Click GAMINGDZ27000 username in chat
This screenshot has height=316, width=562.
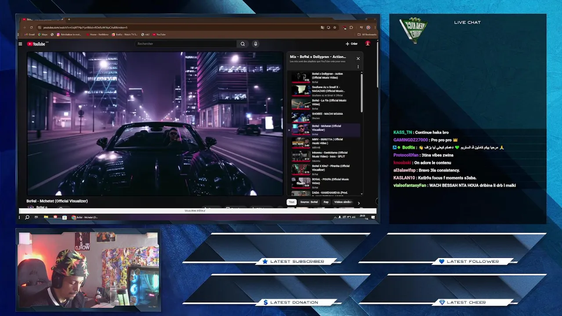coord(411,140)
